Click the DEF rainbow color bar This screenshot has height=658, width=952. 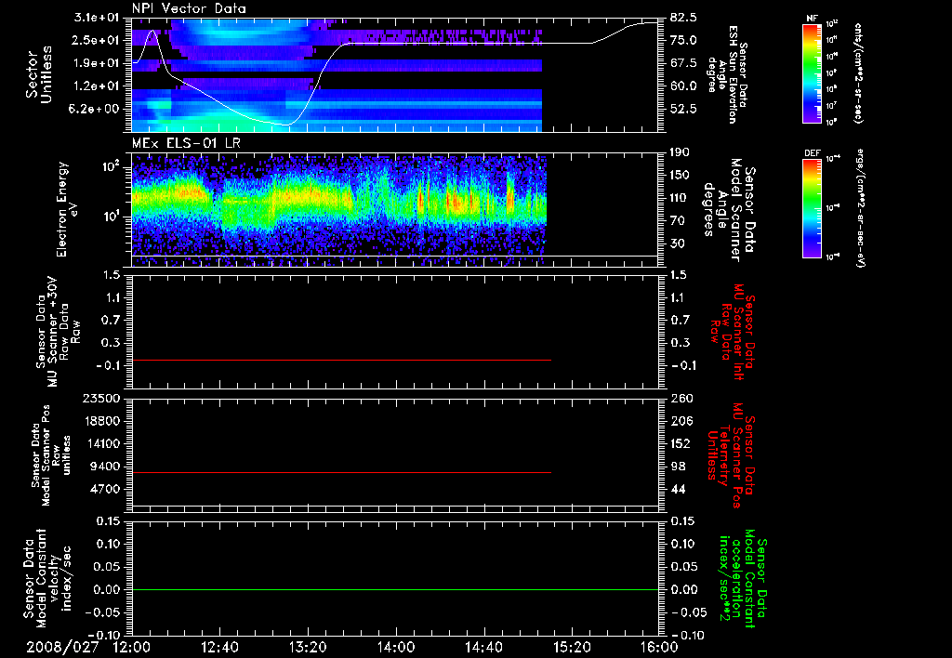point(812,208)
